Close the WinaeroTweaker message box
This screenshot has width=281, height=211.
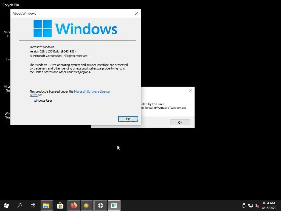tap(190, 91)
